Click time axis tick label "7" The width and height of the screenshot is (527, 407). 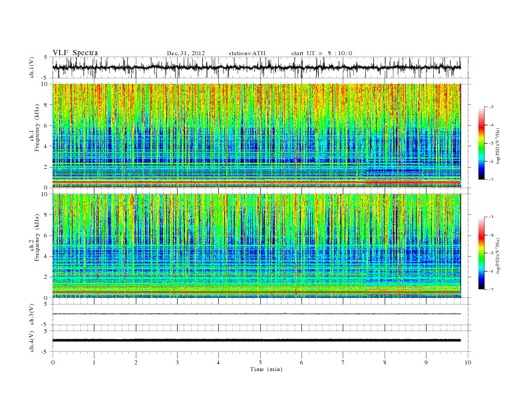[x=343, y=362]
